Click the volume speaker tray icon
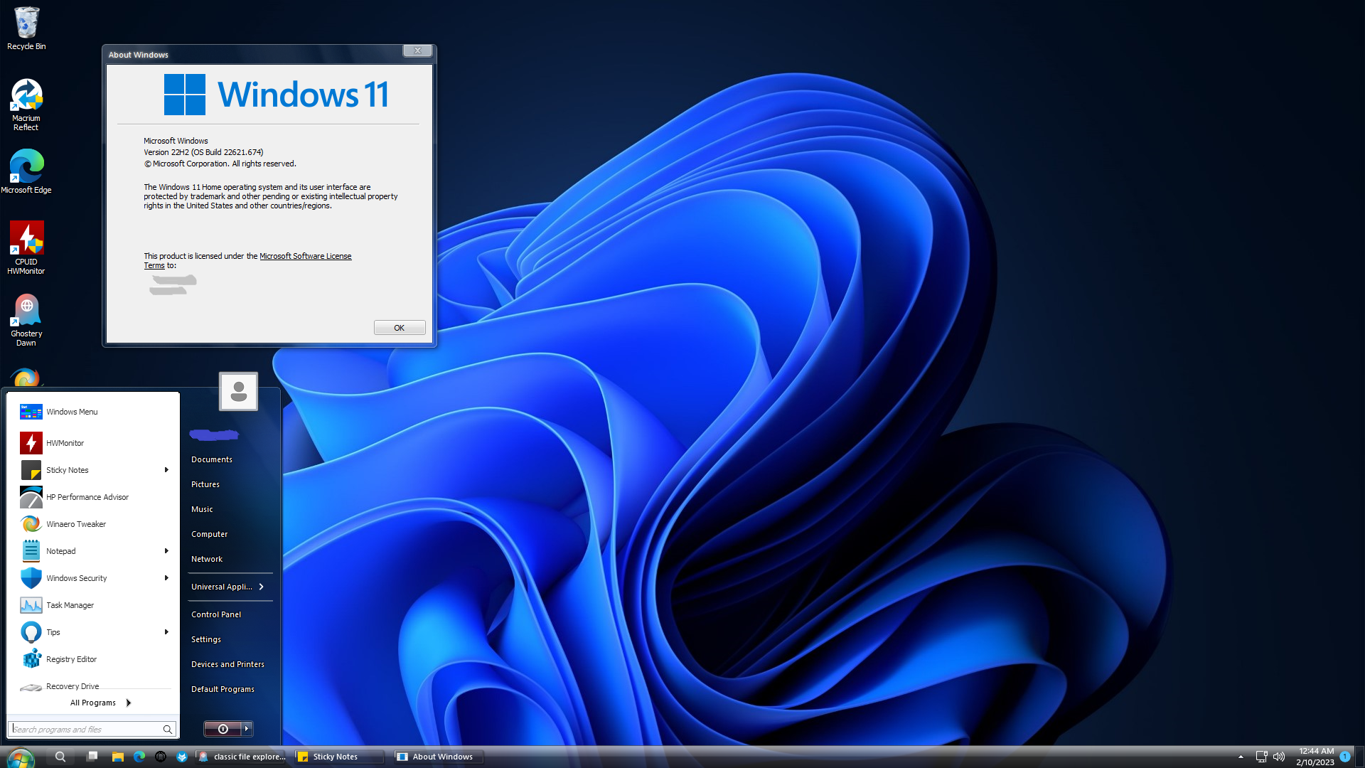The image size is (1365, 768). click(1279, 757)
